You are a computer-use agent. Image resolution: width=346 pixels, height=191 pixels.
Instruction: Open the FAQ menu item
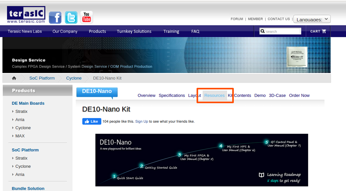pos(195,31)
